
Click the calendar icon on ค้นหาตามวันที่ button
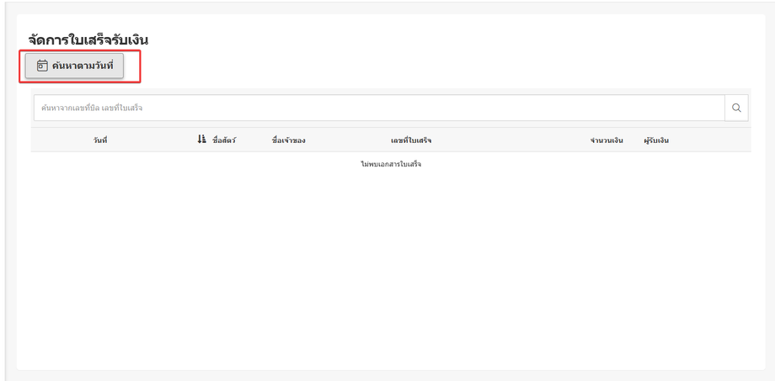[x=42, y=66]
